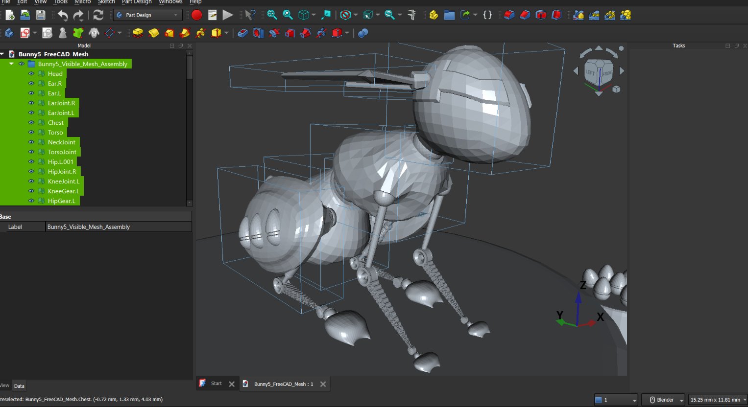Click the navigation cube LEFT face

pyautogui.click(x=590, y=73)
